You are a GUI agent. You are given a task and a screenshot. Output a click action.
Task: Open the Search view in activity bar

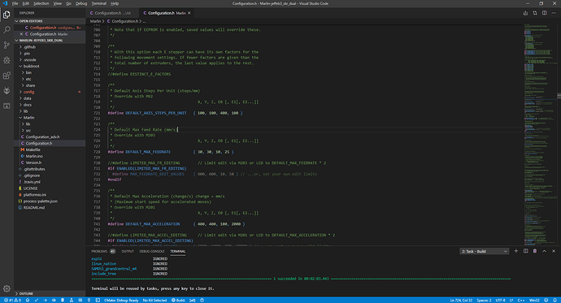pyautogui.click(x=7, y=30)
